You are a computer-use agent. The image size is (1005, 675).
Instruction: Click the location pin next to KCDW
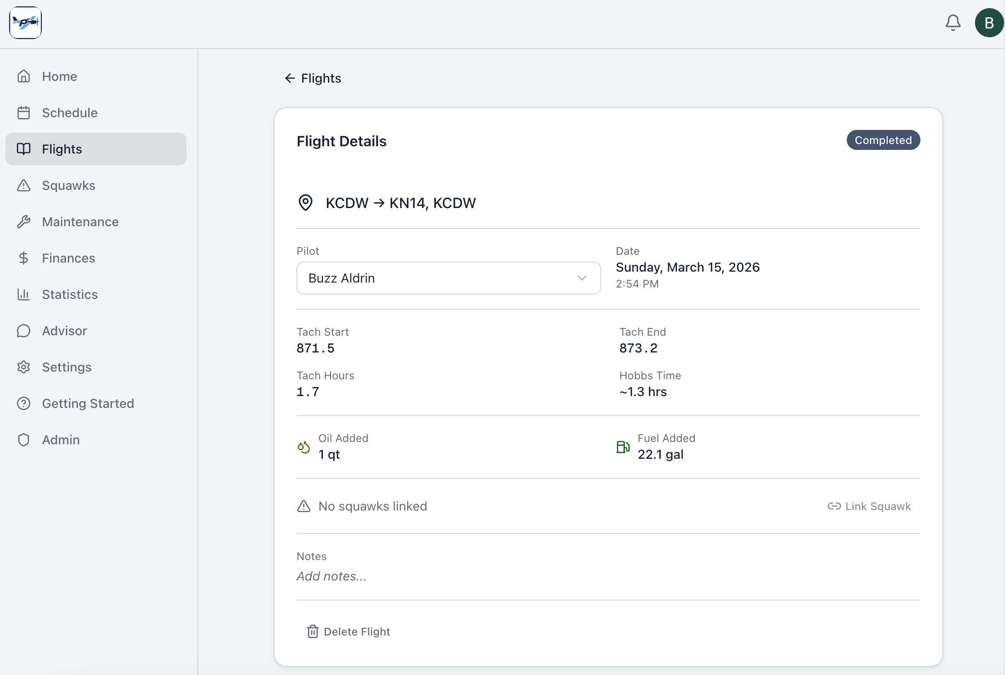[x=306, y=203]
